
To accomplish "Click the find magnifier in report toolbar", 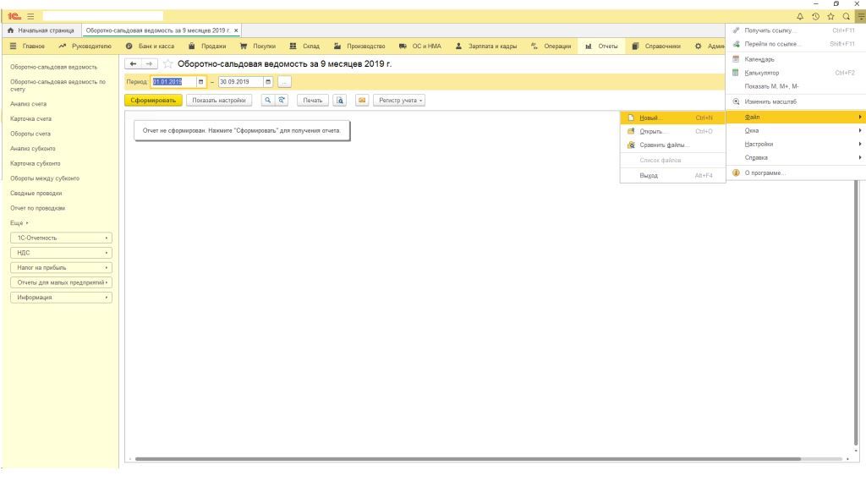I will 268,101.
